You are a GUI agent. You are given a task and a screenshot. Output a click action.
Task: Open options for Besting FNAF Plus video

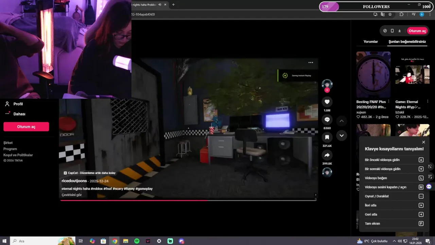[389, 102]
